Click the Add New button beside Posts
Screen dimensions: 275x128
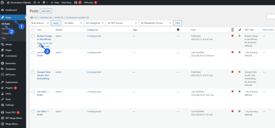point(46,11)
